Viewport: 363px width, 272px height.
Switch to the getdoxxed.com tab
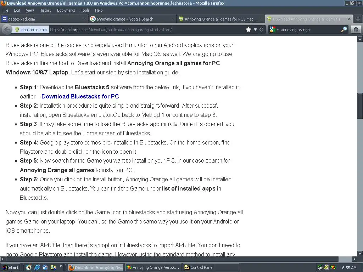(x=44, y=19)
